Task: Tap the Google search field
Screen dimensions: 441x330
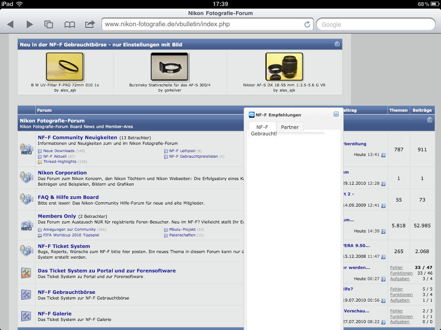Action: coord(376,24)
